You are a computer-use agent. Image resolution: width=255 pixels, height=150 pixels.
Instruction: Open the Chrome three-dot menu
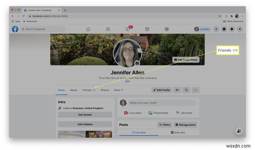click(242, 16)
